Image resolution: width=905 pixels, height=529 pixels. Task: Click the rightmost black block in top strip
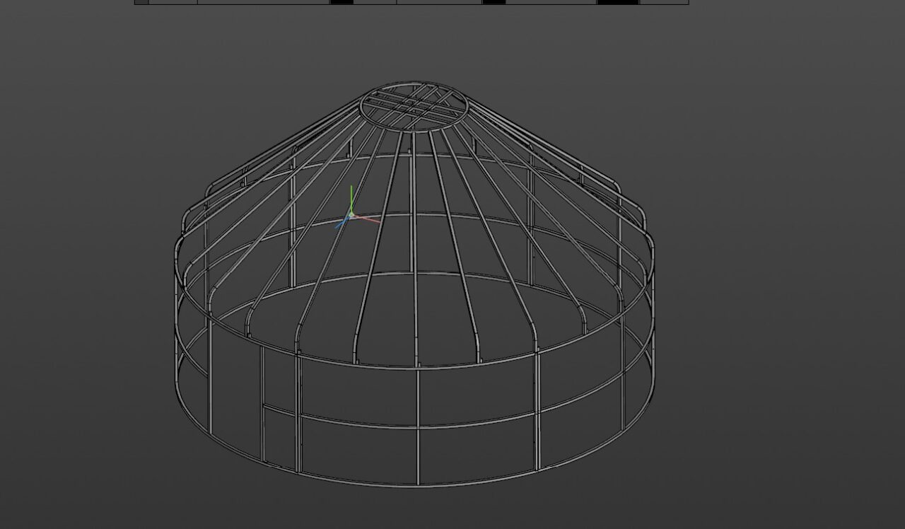click(617, 2)
